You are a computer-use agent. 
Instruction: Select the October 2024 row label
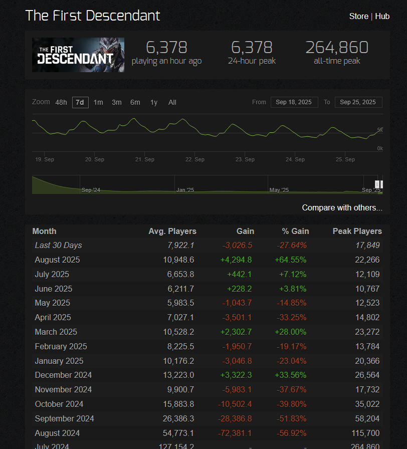coord(59,404)
